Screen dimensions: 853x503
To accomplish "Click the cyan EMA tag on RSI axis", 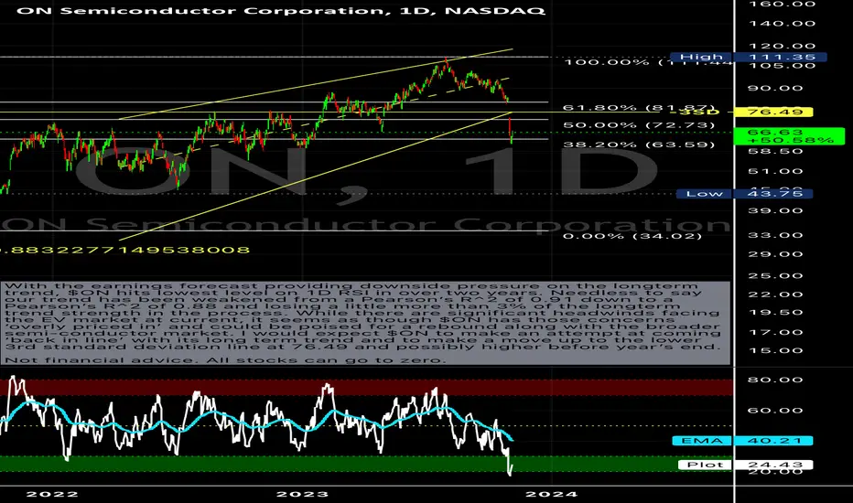I will 702,441.
